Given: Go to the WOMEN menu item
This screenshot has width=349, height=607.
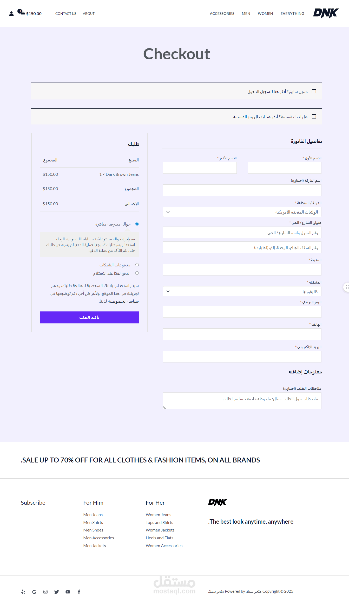Looking at the screenshot, I should click(x=265, y=14).
